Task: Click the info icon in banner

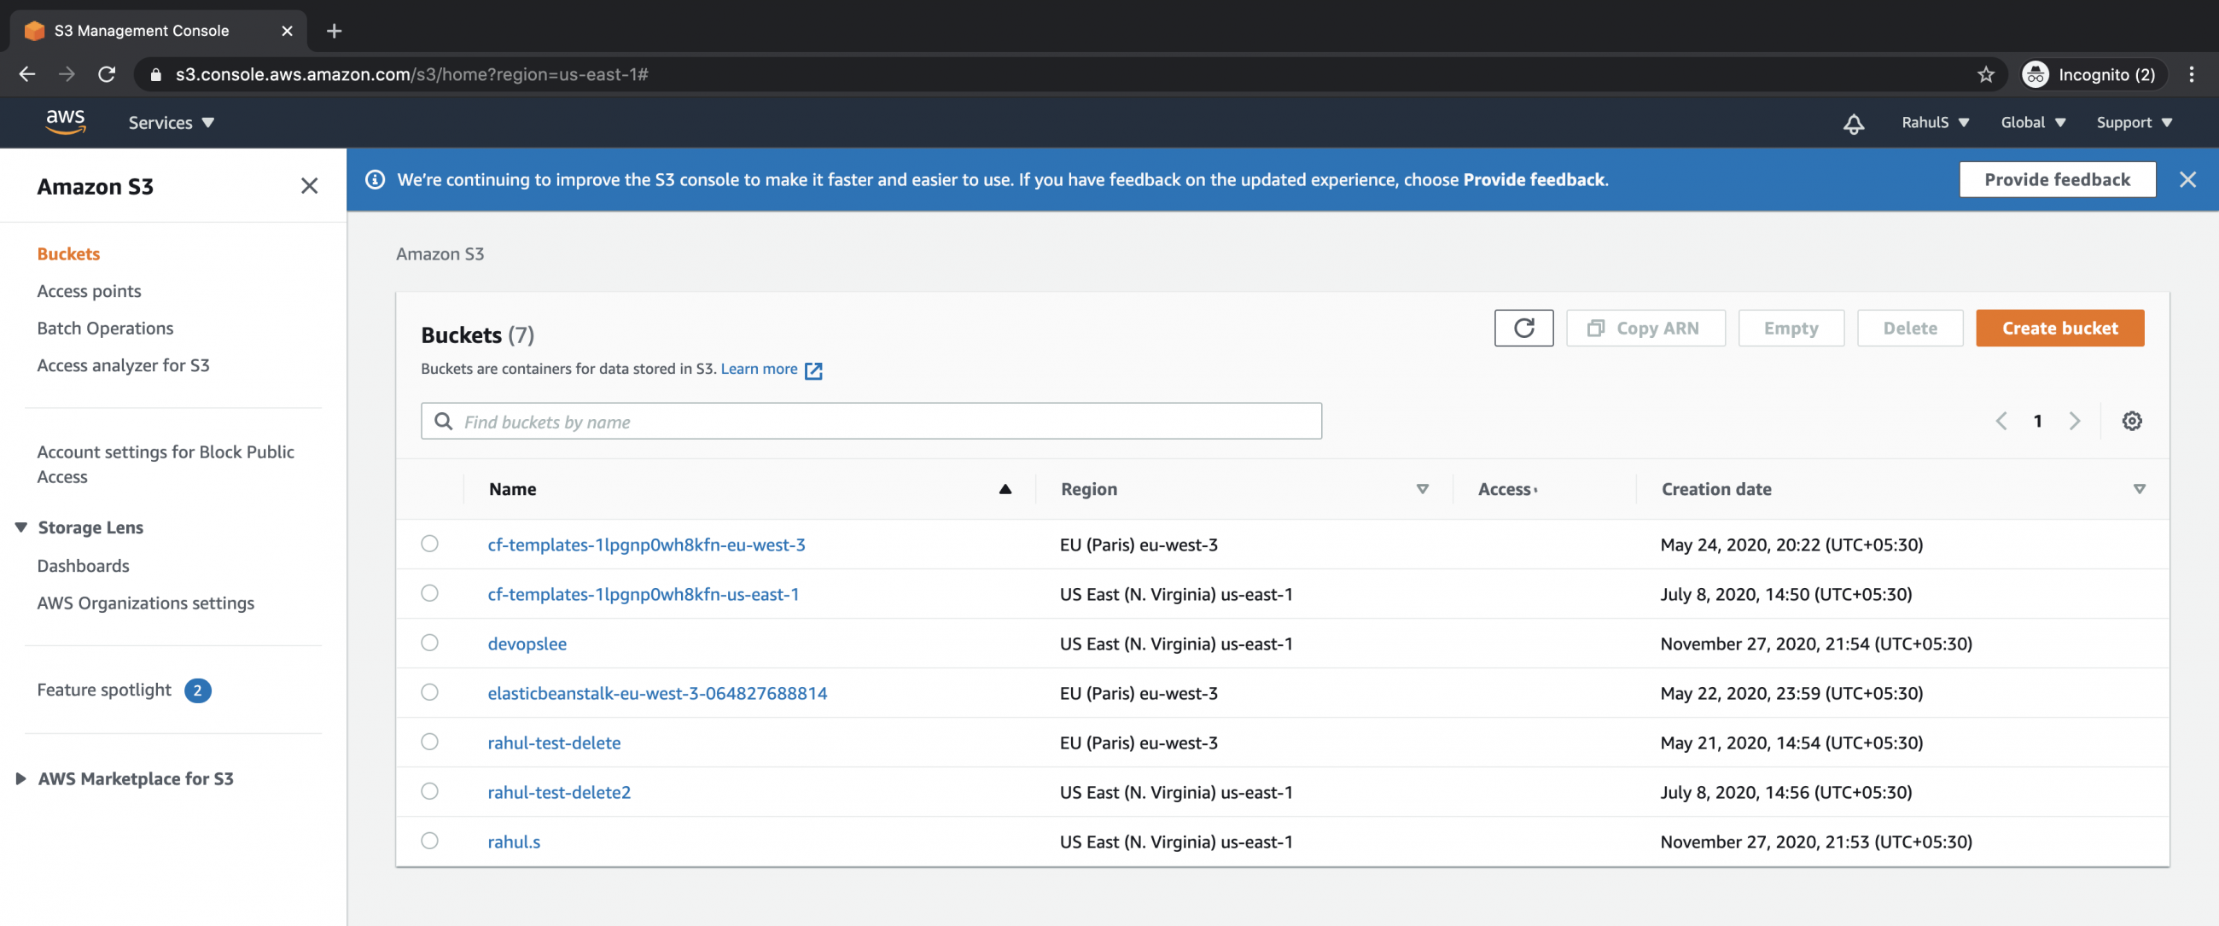Action: [x=375, y=179]
